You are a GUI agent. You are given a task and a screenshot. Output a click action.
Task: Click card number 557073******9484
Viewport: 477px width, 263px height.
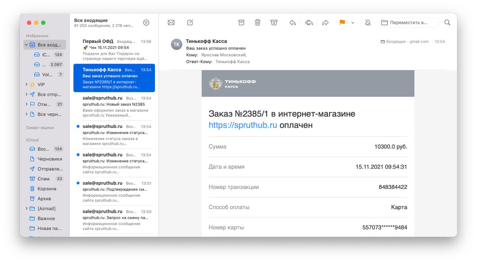tap(385, 227)
